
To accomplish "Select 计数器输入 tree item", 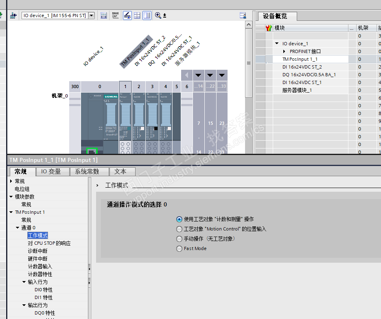I will point(40,266).
